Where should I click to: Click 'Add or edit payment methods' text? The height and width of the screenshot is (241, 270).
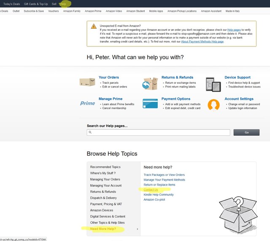pos(183,104)
